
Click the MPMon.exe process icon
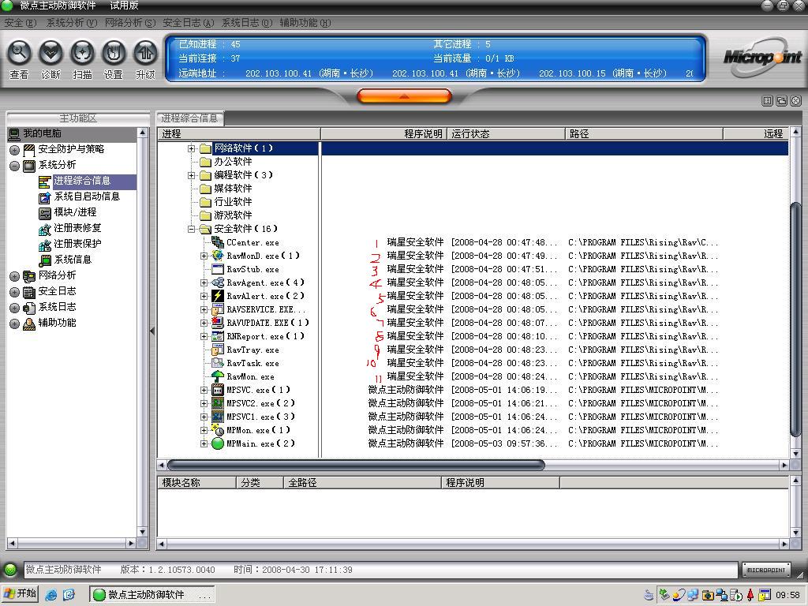(218, 430)
